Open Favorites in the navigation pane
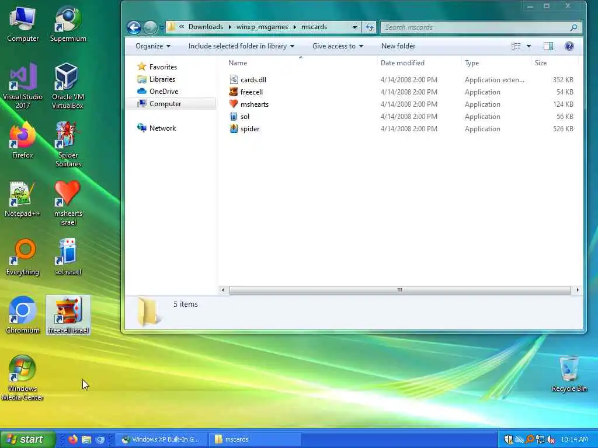The width and height of the screenshot is (598, 448). pos(163,66)
